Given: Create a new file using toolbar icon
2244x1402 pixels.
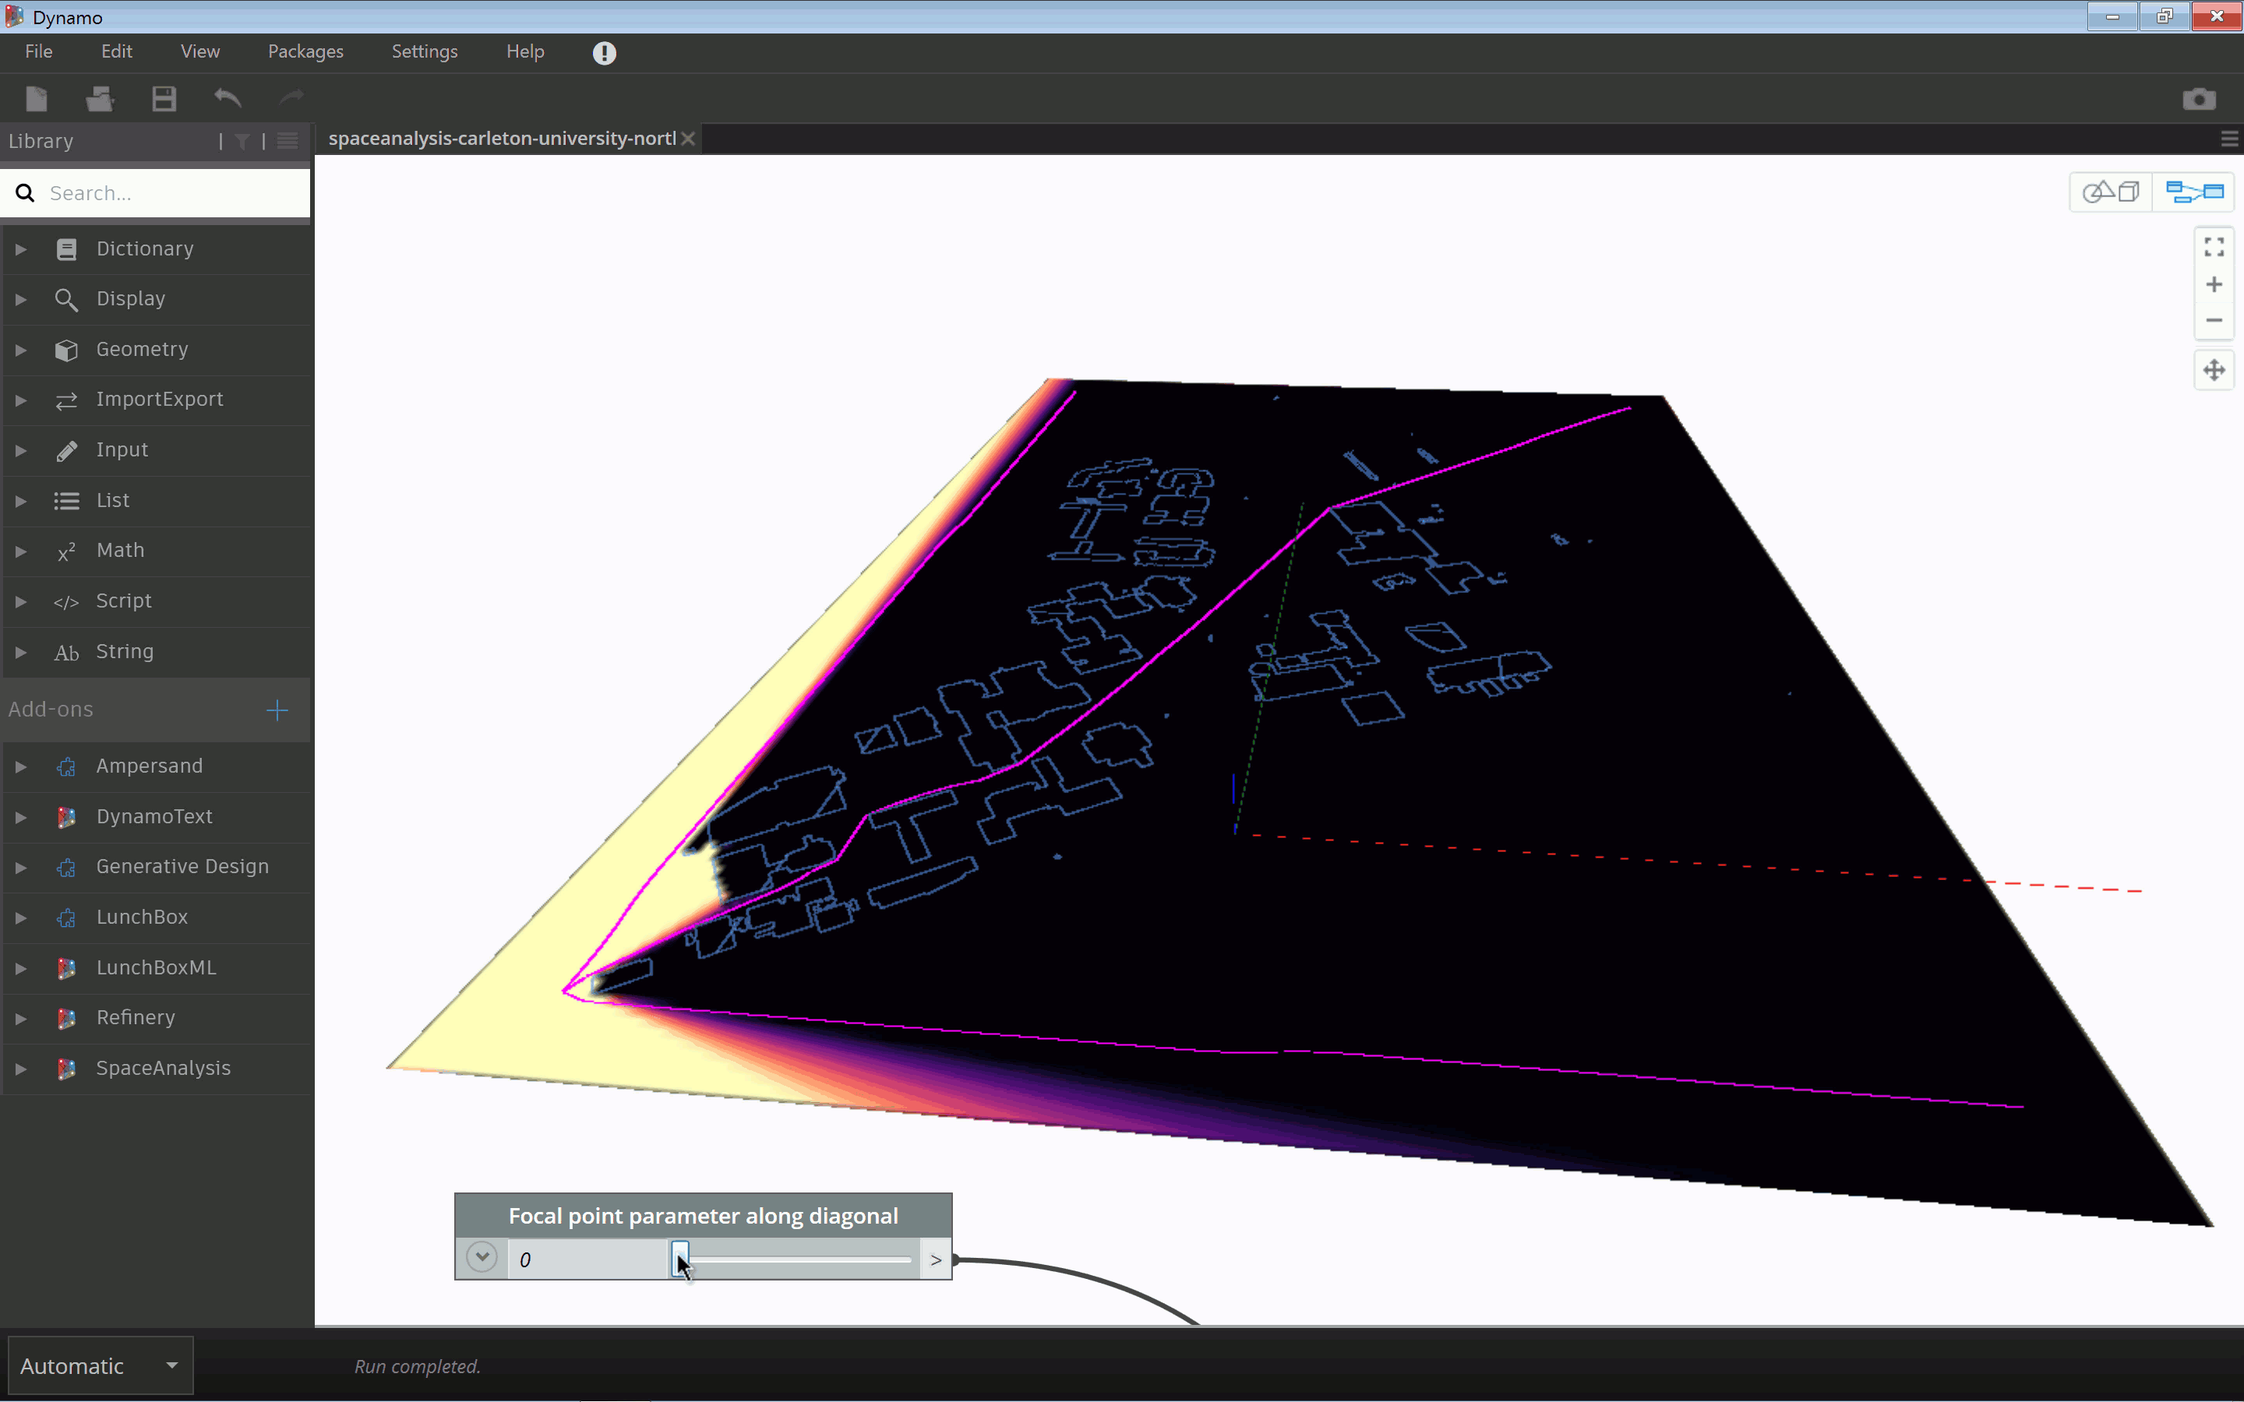Looking at the screenshot, I should pos(37,98).
